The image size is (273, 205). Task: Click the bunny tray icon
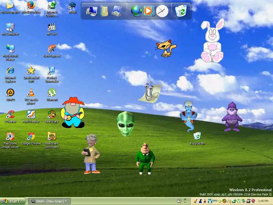pos(210,201)
